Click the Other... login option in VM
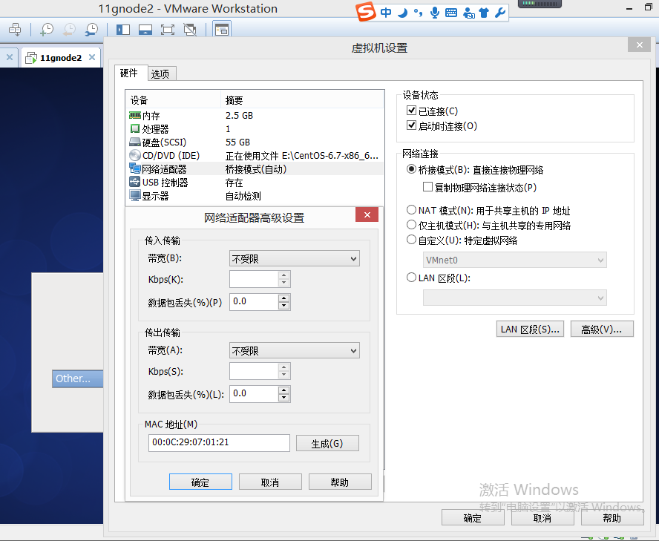 (77, 378)
